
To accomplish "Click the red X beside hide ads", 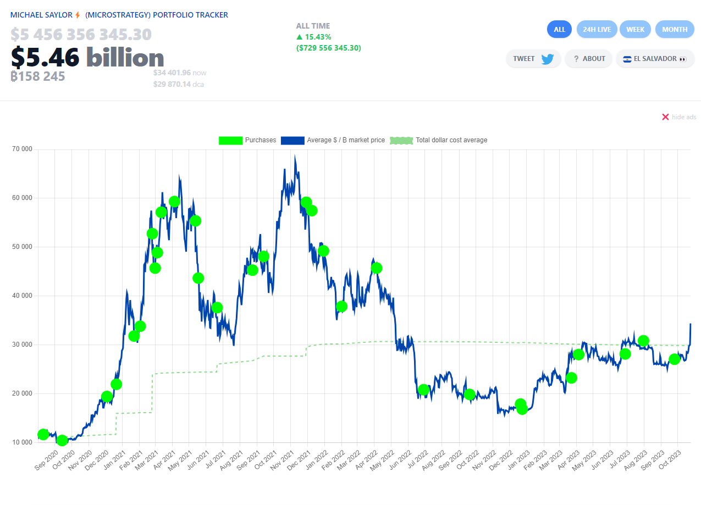I will pyautogui.click(x=665, y=117).
